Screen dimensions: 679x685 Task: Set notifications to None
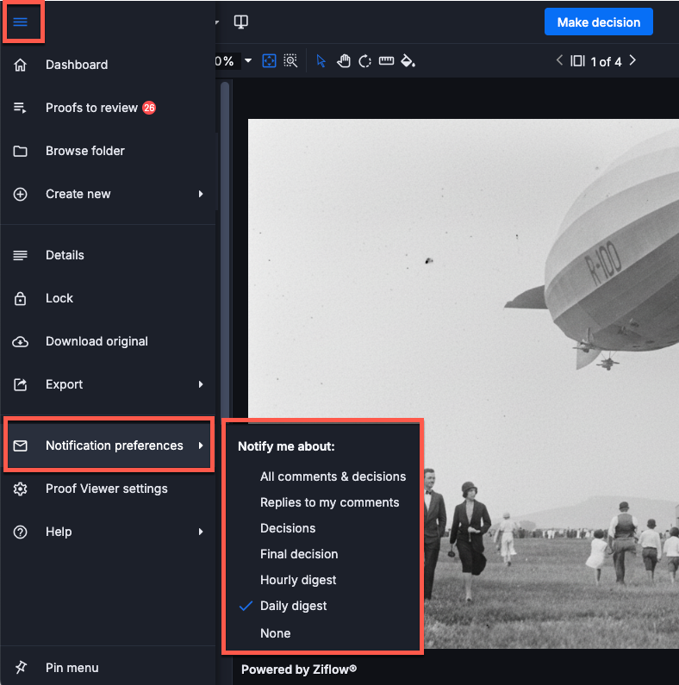click(x=275, y=633)
